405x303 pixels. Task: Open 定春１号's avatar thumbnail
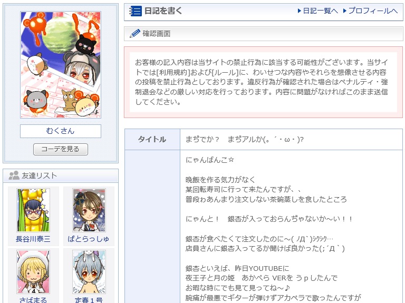pyautogui.click(x=89, y=272)
